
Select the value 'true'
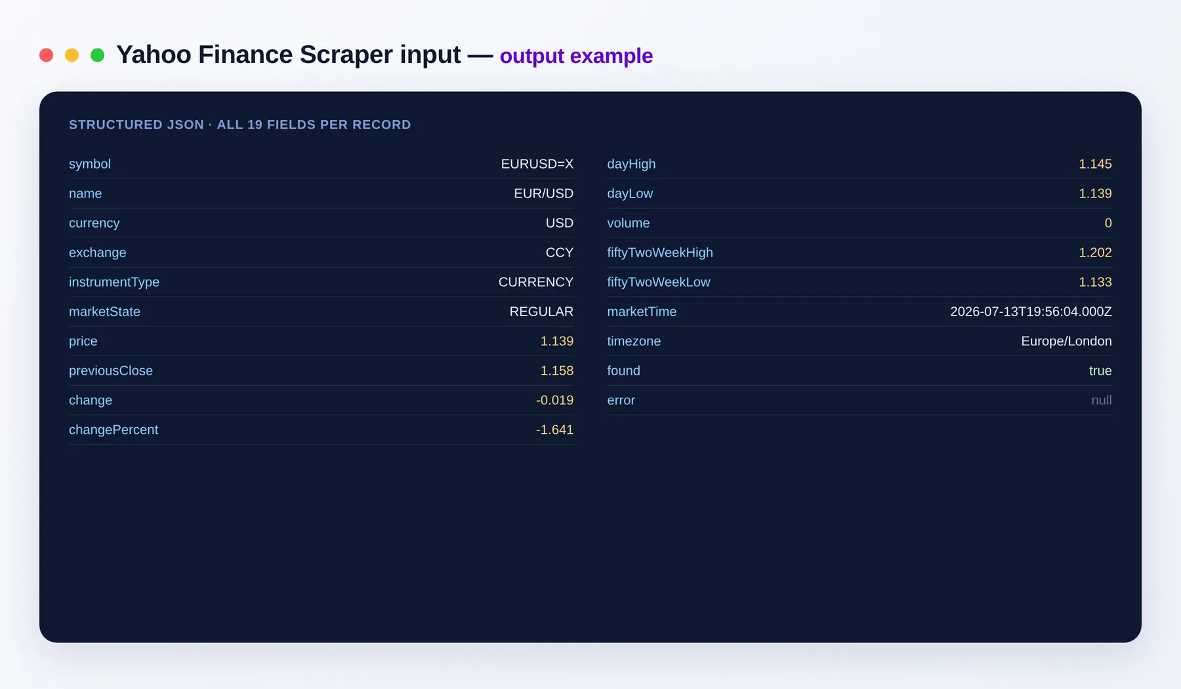1100,371
